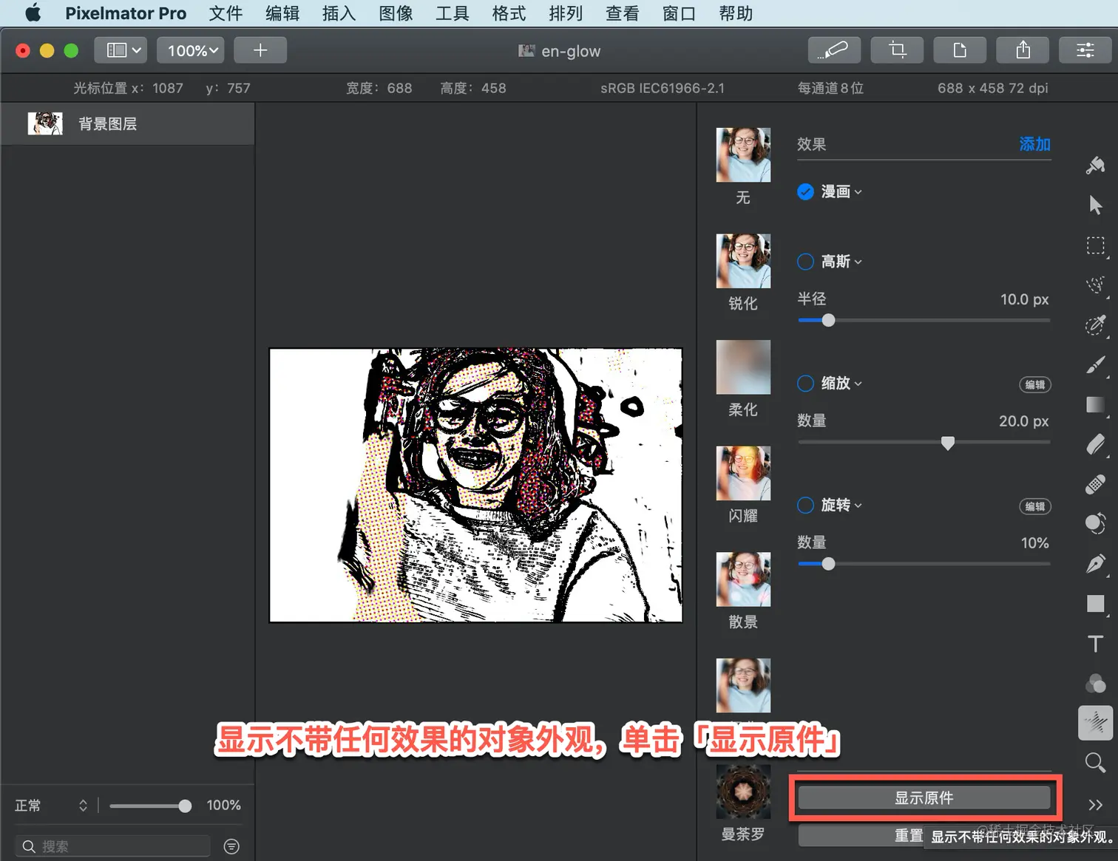Open the 正常 blend mode dropdown
Viewport: 1118px width, 861px height.
[51, 806]
